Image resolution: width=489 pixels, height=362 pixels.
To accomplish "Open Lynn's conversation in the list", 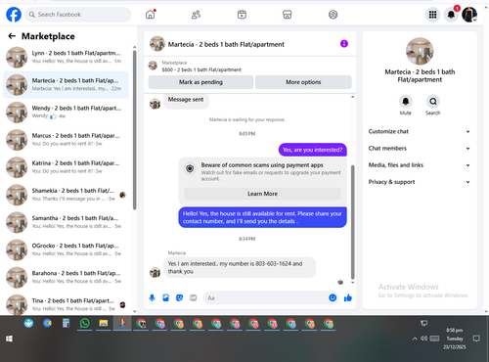I will click(66, 57).
